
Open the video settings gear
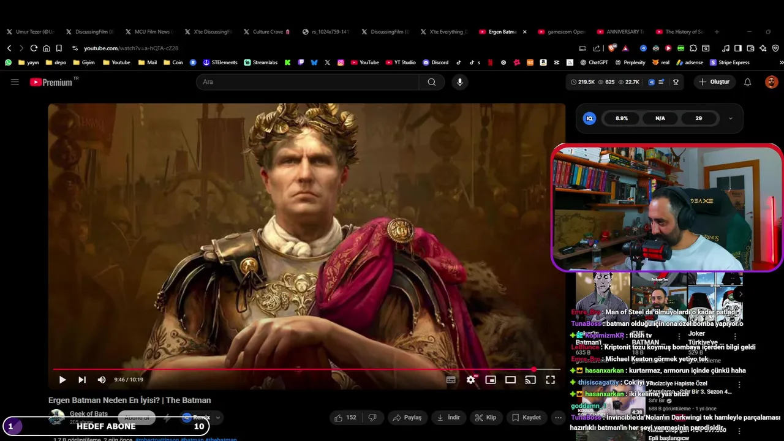coord(470,380)
